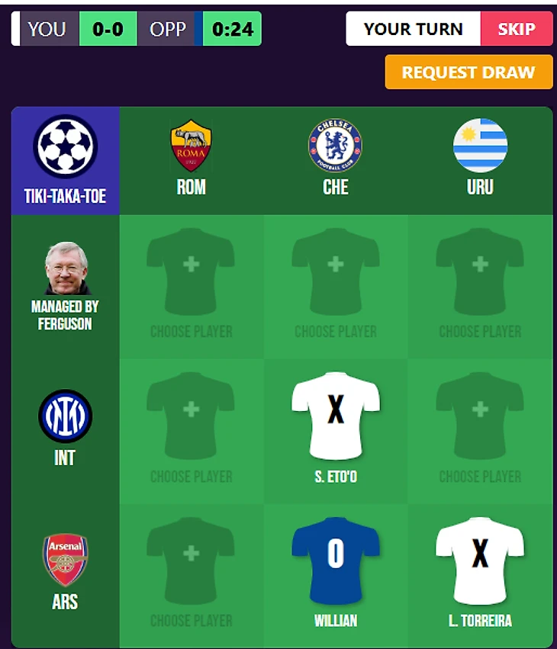The image size is (557, 649).
Task: Click L. Torreira's white X shirt
Action: click(480, 561)
